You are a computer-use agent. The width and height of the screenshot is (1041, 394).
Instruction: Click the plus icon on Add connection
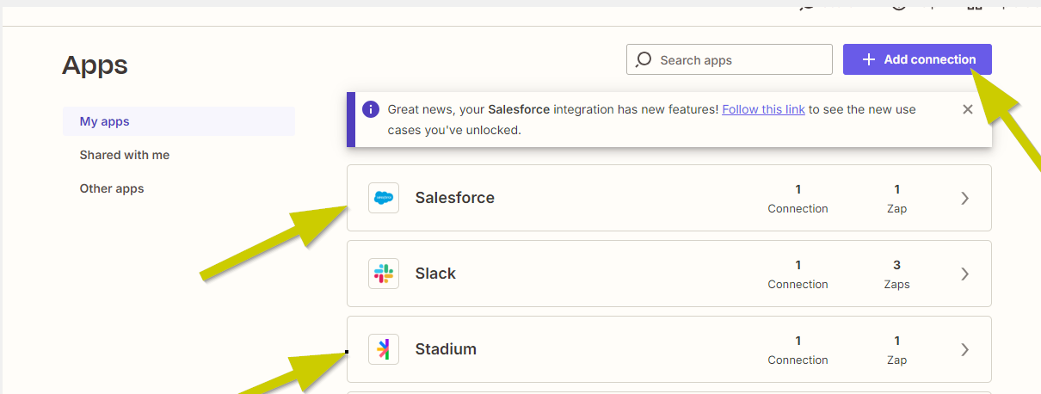pos(869,59)
